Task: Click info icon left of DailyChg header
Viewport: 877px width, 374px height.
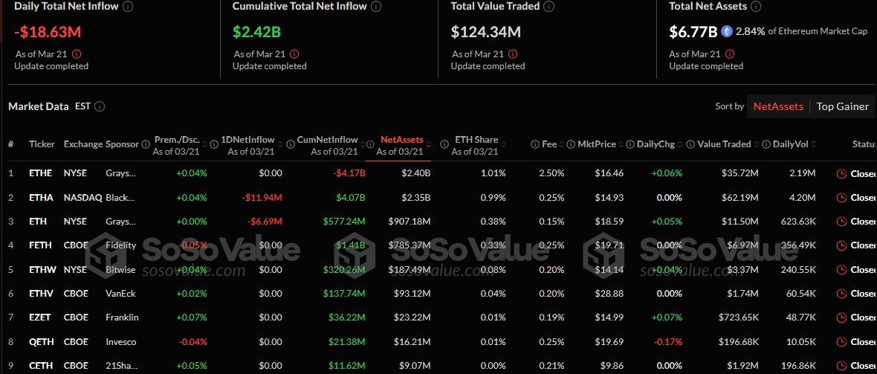Action: pyautogui.click(x=630, y=144)
